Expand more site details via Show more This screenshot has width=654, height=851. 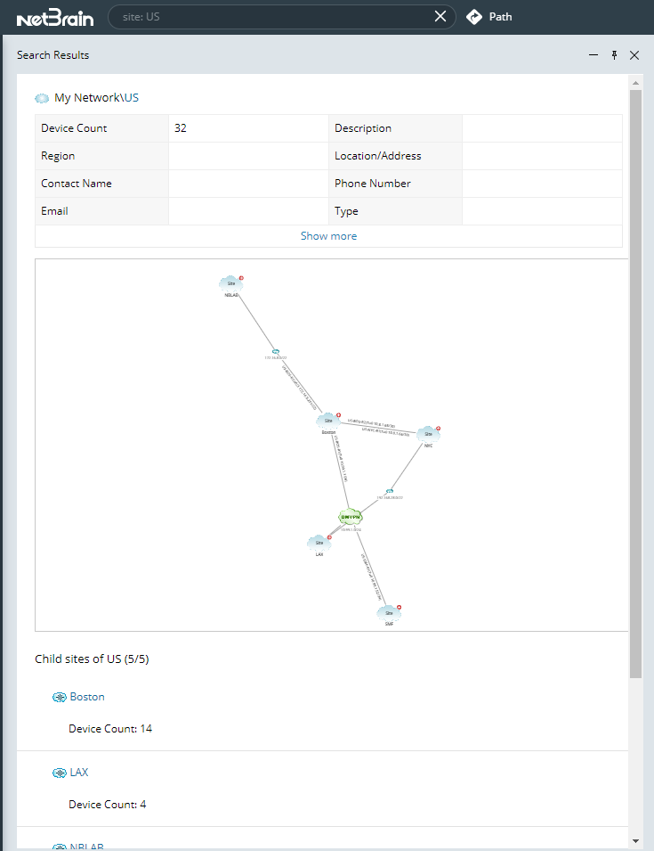point(328,235)
